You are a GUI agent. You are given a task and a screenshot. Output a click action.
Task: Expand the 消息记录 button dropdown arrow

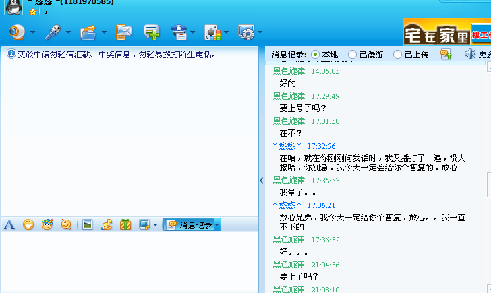(x=217, y=225)
